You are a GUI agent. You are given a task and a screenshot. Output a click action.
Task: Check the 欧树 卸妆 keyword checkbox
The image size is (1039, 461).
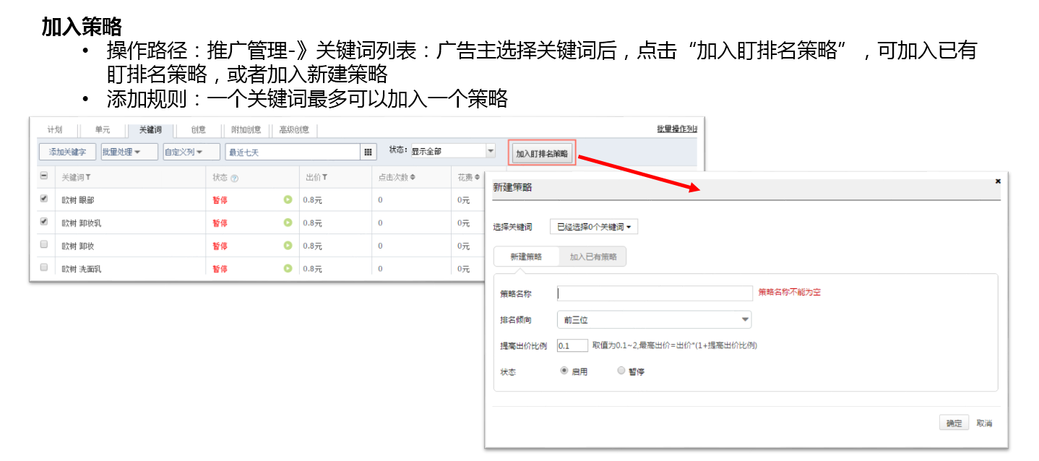click(x=43, y=244)
